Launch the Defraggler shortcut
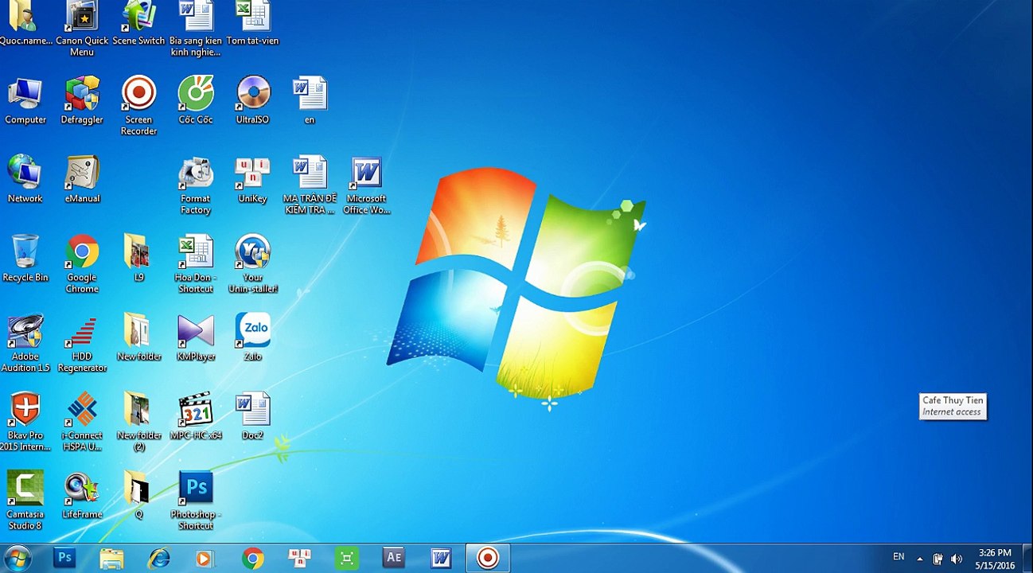Screen dimensions: 1033x573 (x=82, y=100)
